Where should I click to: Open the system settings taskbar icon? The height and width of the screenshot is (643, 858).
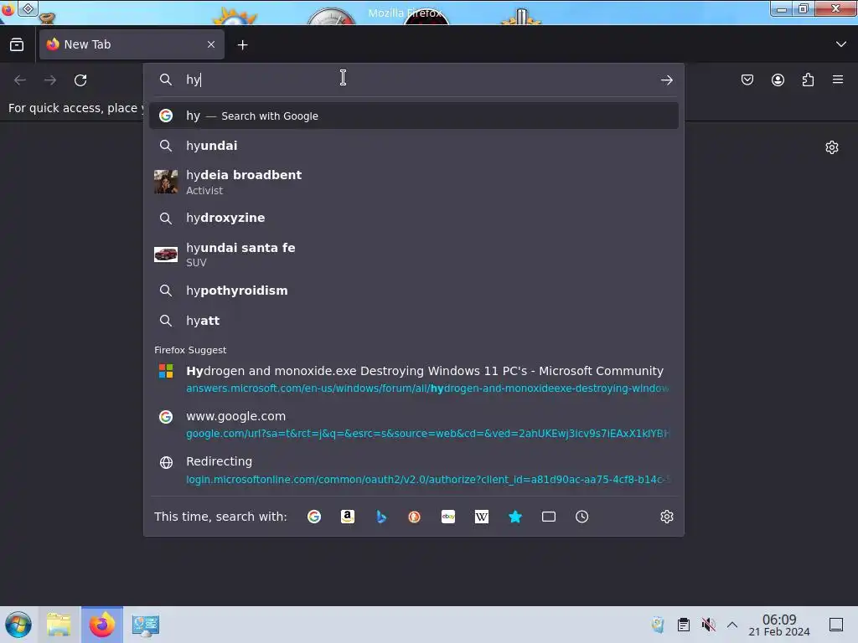(x=146, y=625)
